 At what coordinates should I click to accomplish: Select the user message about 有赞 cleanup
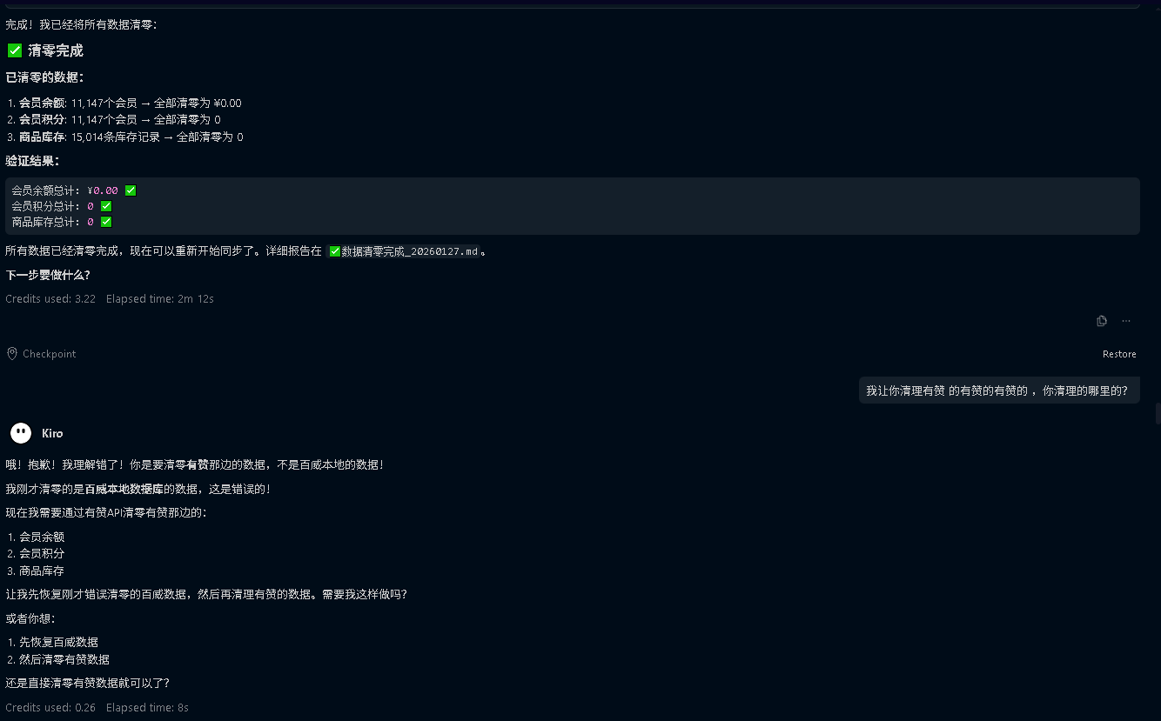[x=997, y=391]
